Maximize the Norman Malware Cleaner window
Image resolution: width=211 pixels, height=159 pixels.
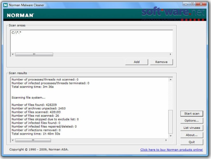pos(193,4)
